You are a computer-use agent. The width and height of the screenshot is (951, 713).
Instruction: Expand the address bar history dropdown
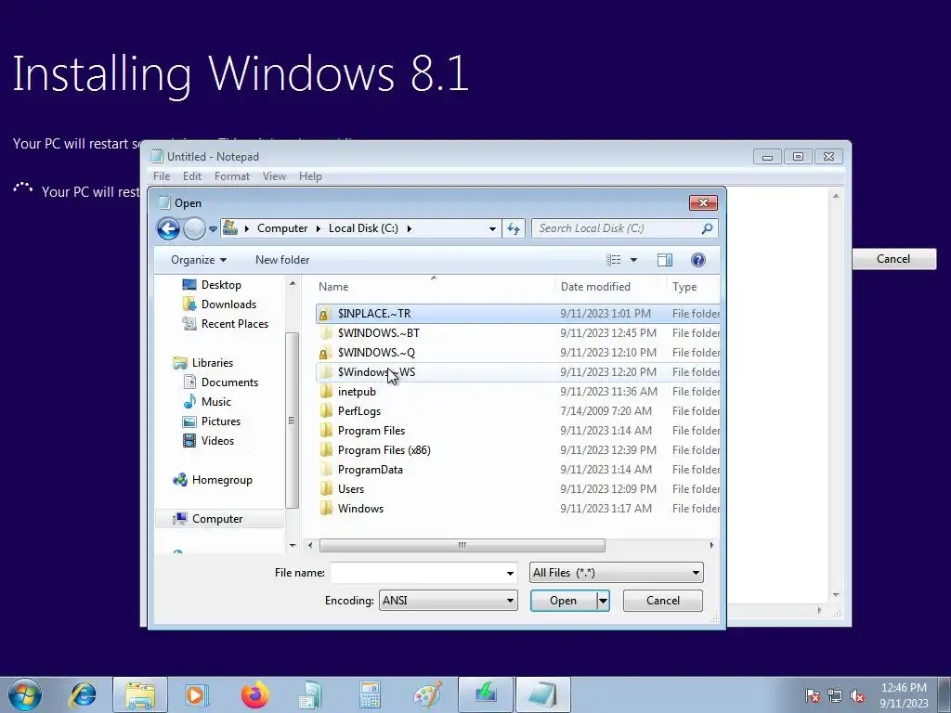tap(492, 228)
